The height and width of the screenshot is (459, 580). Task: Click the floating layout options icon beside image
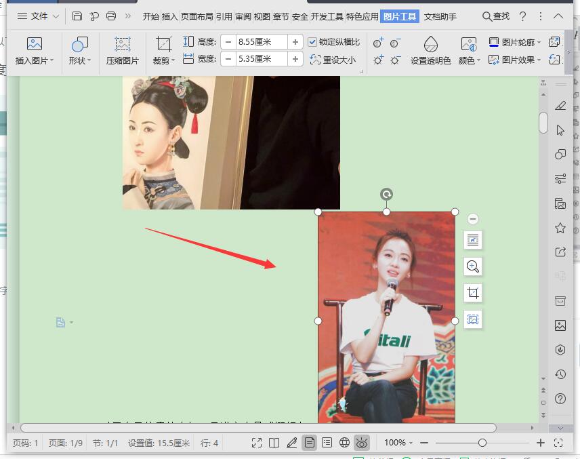tap(473, 239)
